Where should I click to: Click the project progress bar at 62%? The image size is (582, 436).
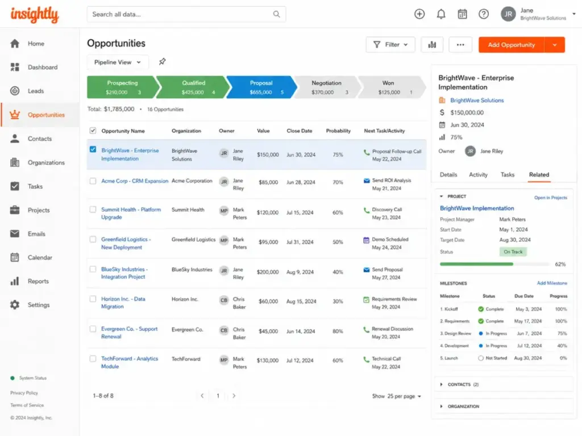(494, 264)
